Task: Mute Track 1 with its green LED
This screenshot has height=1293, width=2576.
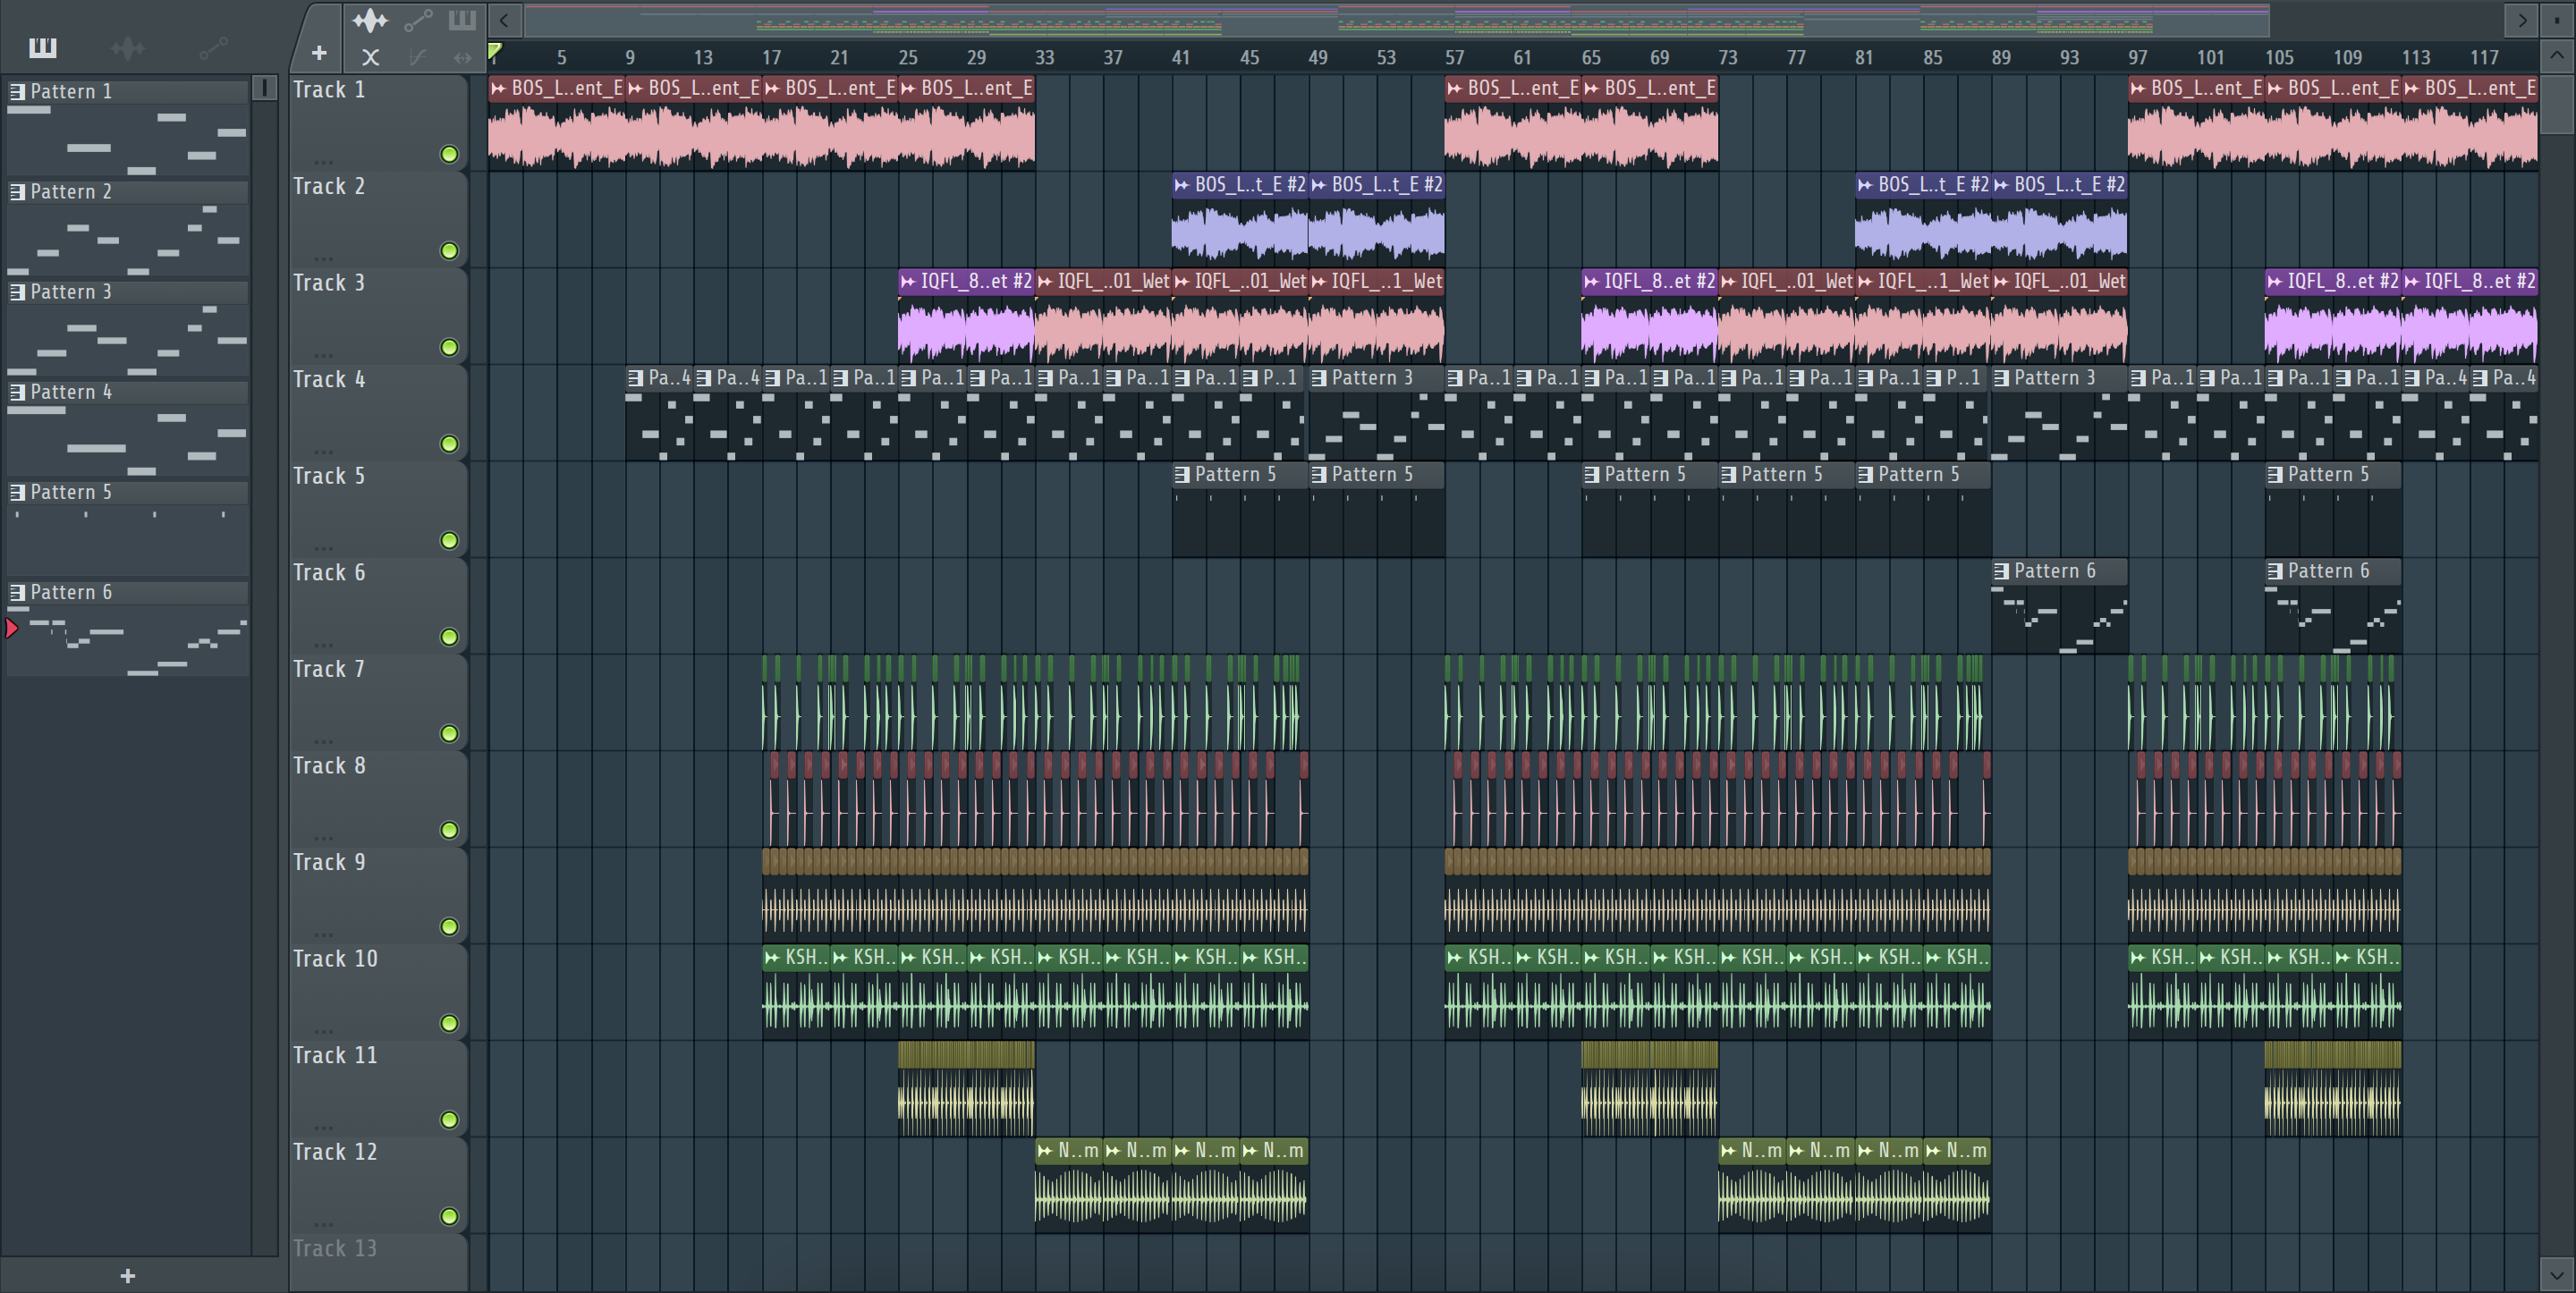Action: [450, 154]
